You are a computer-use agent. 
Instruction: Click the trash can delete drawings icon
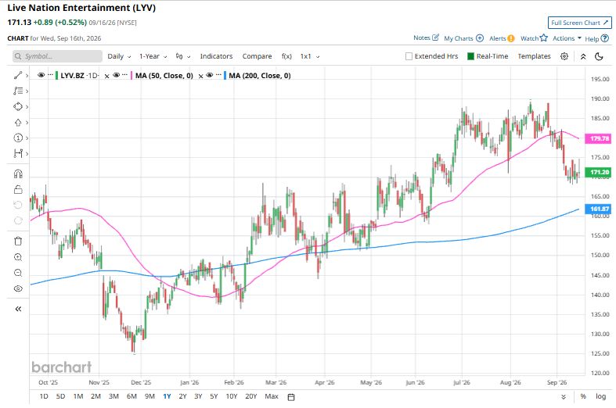(18, 241)
